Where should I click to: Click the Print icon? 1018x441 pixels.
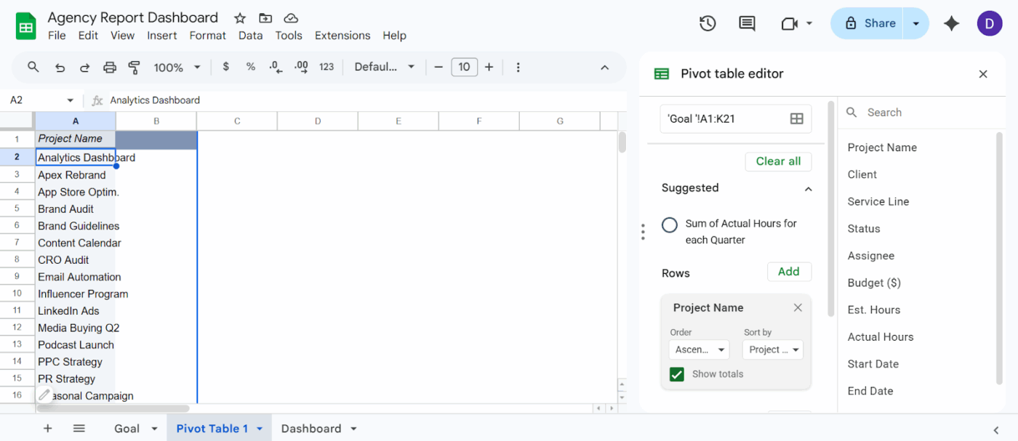109,66
